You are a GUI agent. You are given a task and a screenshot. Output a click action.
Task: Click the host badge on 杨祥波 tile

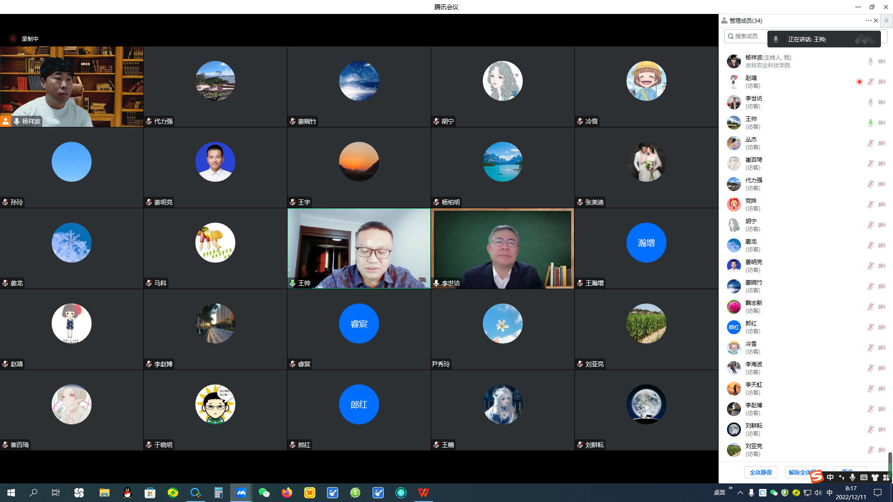click(6, 121)
